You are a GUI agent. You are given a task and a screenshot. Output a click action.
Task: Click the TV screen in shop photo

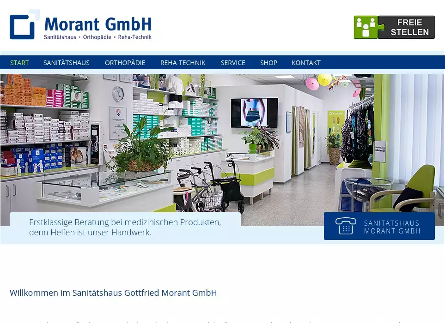click(x=254, y=113)
